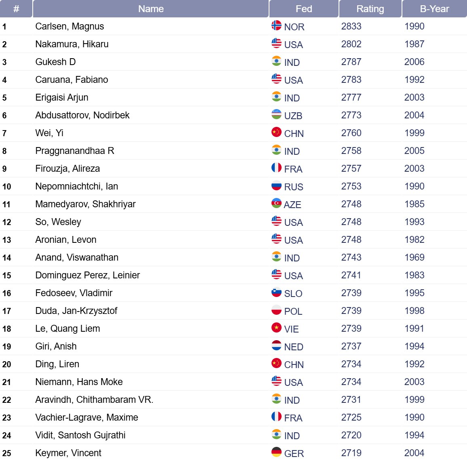Click the Poland flag beside Duda
Screen dimensions: 467x461
coord(276,310)
